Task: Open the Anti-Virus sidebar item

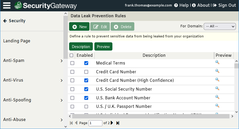Action: coord(33,80)
